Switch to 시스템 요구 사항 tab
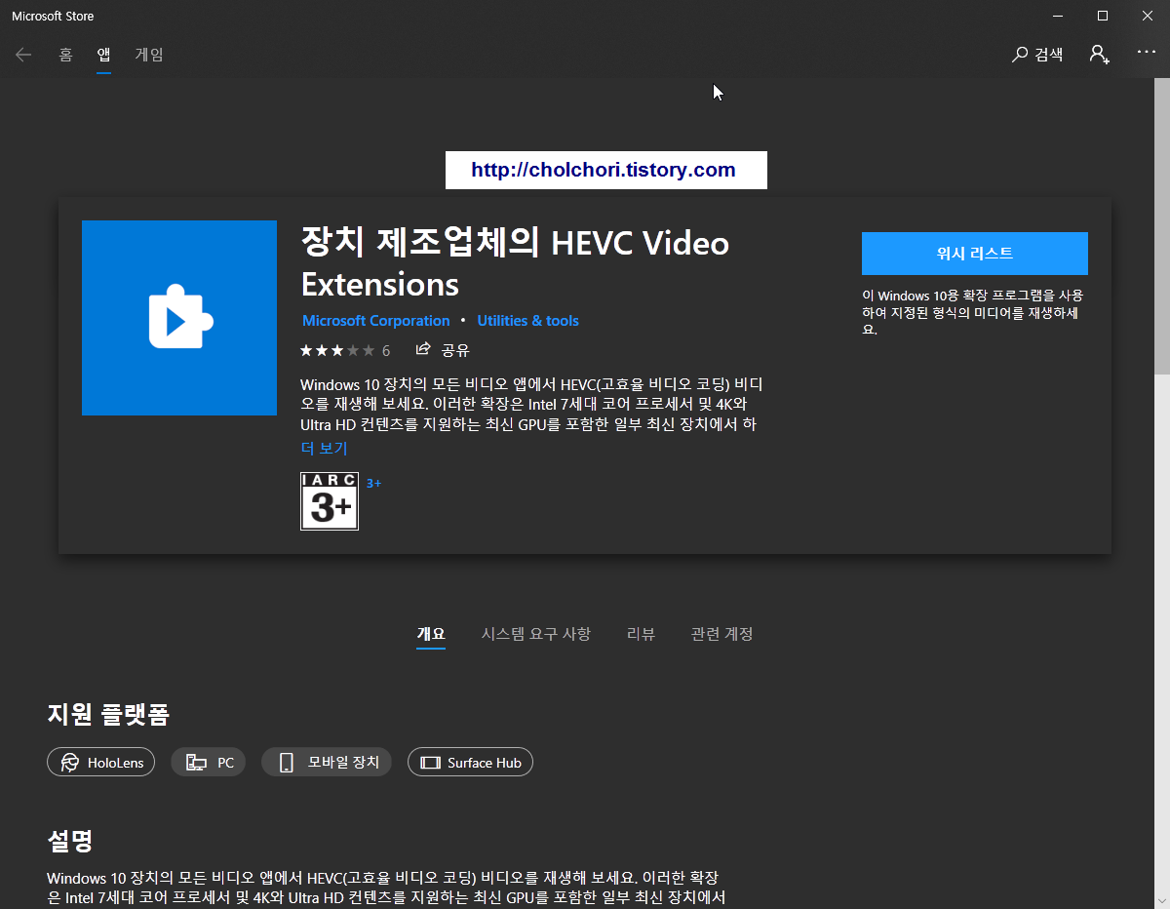The height and width of the screenshot is (909, 1170). pyautogui.click(x=536, y=634)
